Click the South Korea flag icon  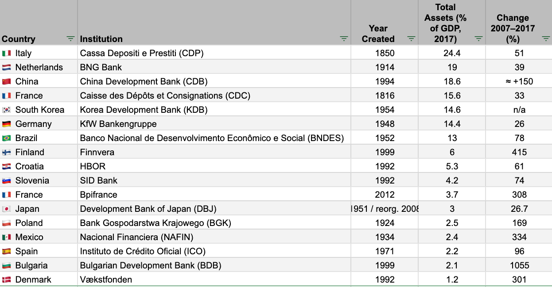tap(7, 110)
